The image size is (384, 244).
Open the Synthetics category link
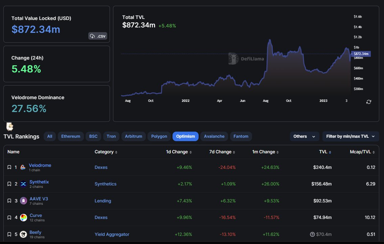click(106, 184)
